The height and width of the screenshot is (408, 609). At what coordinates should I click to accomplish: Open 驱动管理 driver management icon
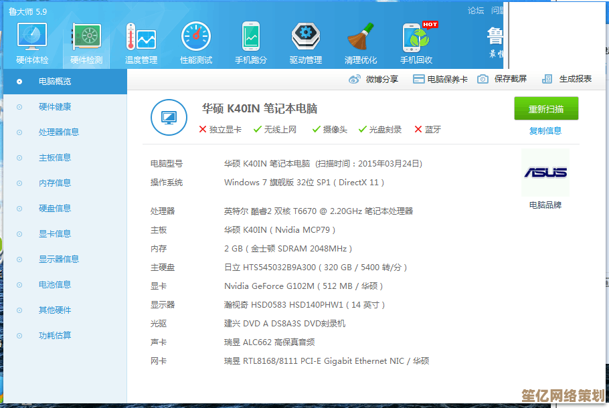pos(306,37)
